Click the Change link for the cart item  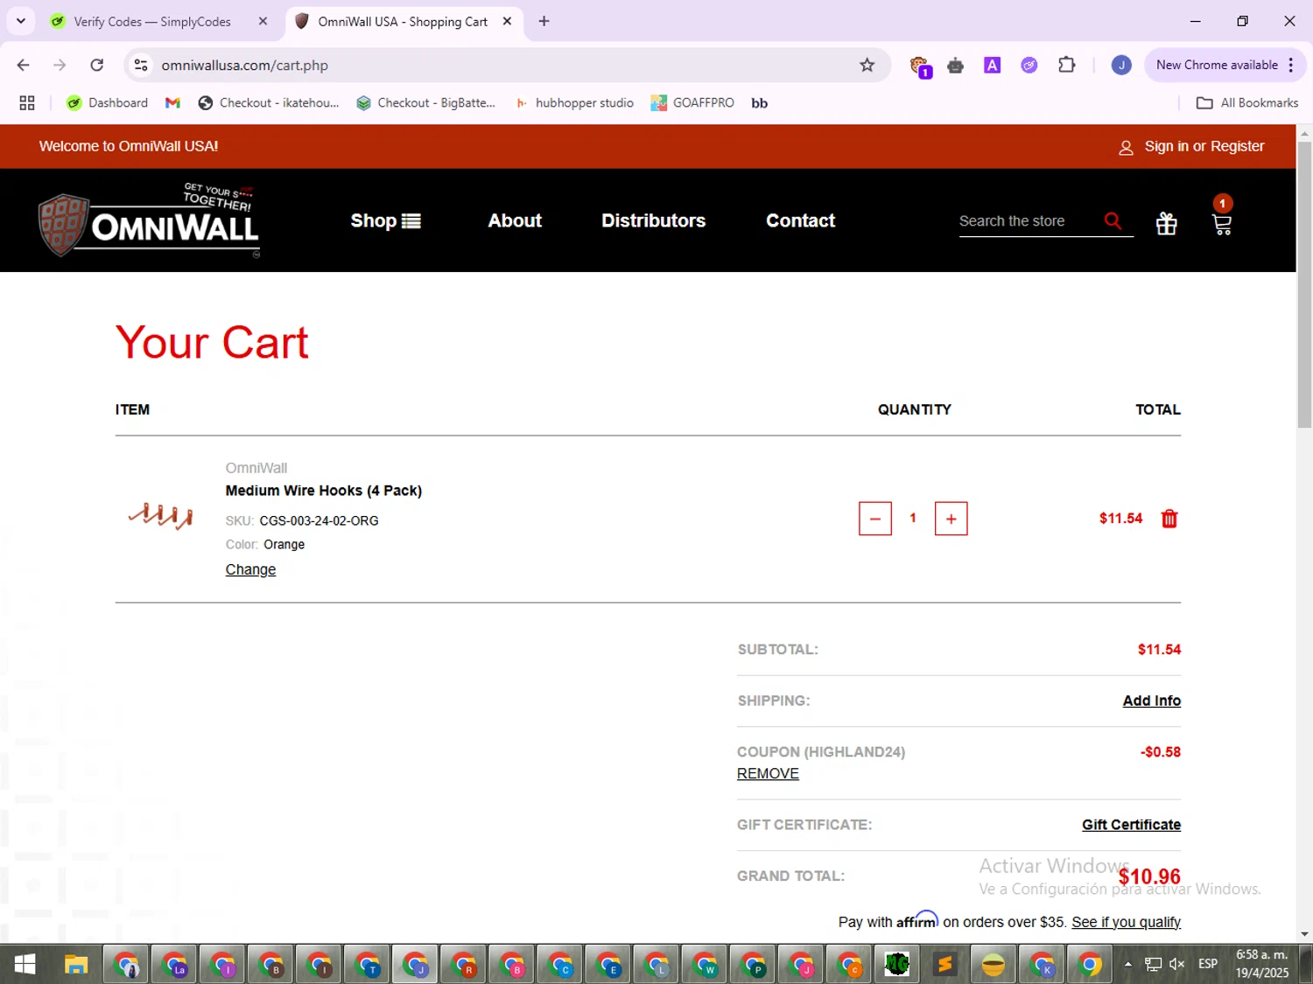click(250, 569)
